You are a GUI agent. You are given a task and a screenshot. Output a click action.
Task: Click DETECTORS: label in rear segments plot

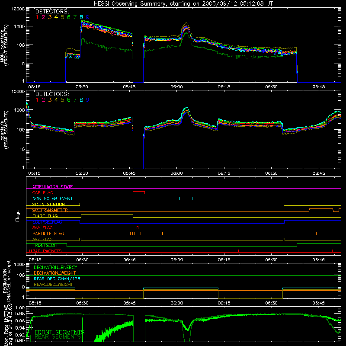52,94
